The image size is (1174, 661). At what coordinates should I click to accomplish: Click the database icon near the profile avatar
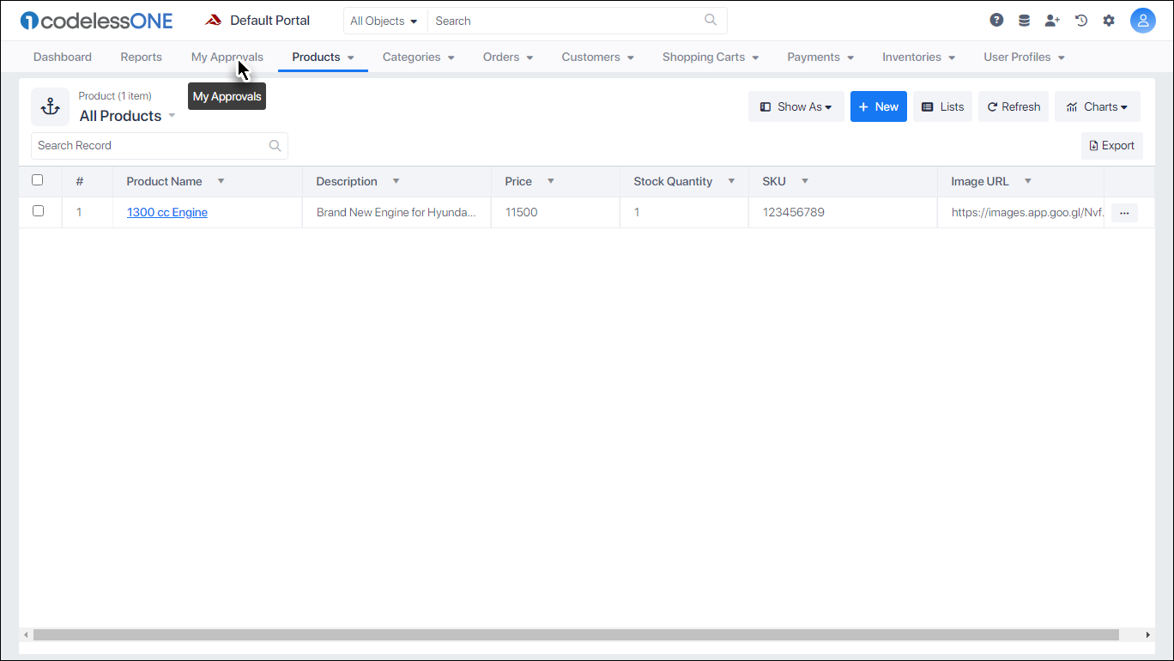click(x=1024, y=19)
